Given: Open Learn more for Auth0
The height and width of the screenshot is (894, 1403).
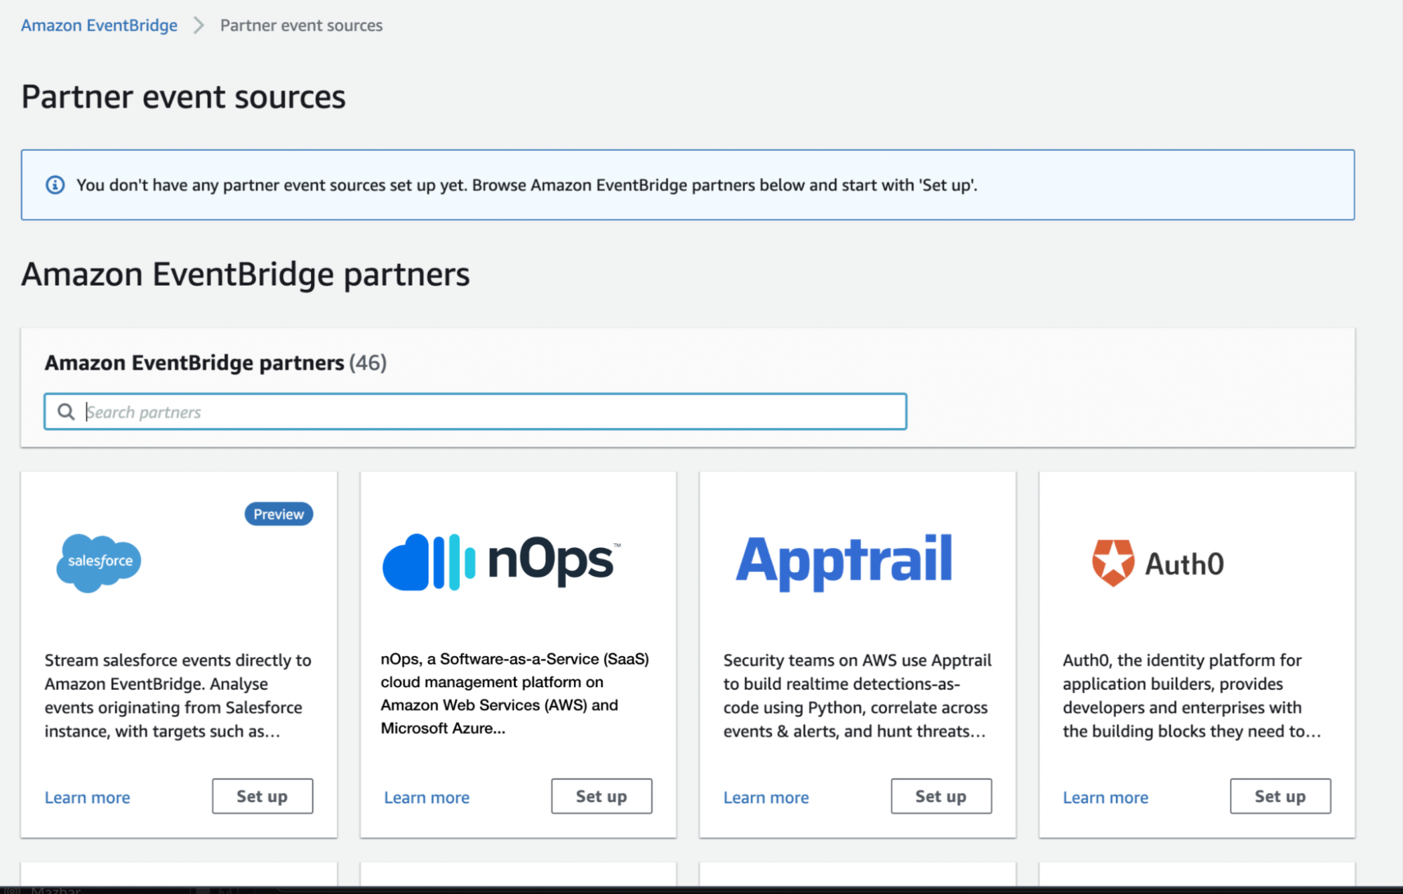Looking at the screenshot, I should [1105, 797].
